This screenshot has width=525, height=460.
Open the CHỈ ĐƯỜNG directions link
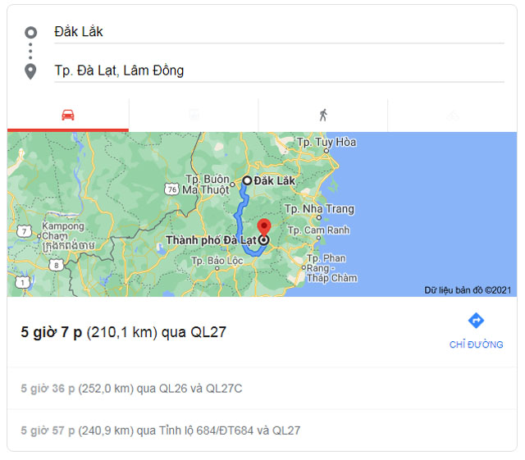(476, 344)
